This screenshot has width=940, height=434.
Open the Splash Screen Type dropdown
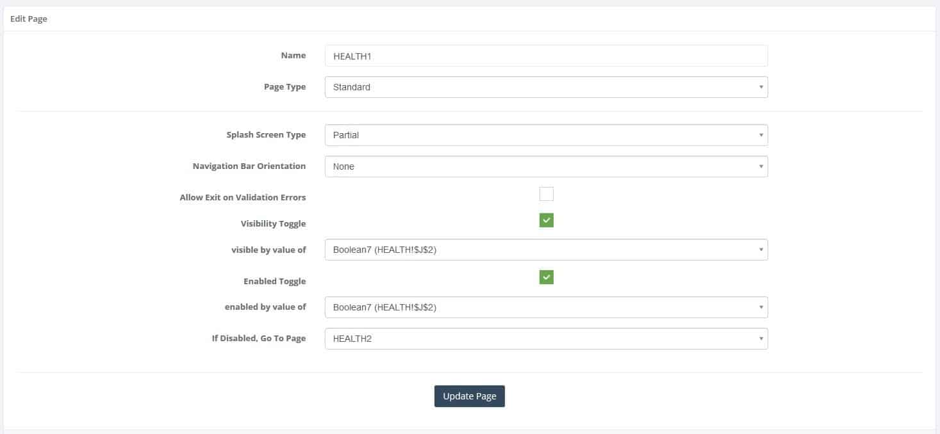[x=546, y=135]
